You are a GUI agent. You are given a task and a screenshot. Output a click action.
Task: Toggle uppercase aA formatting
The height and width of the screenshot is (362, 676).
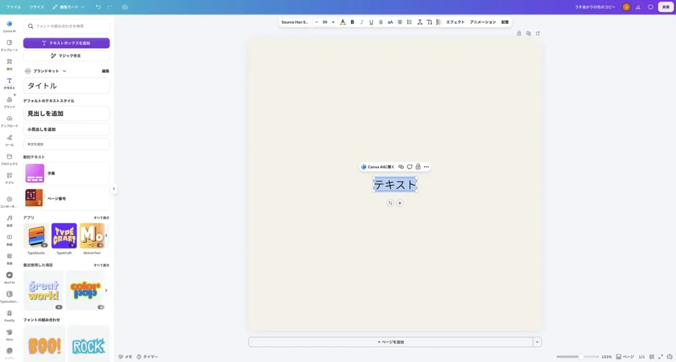(390, 22)
